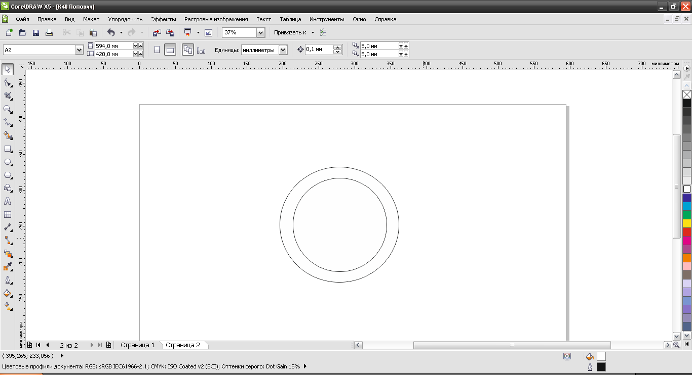The width and height of the screenshot is (692, 375).
Task: Select the Pick tool in toolbox
Action: click(x=8, y=69)
